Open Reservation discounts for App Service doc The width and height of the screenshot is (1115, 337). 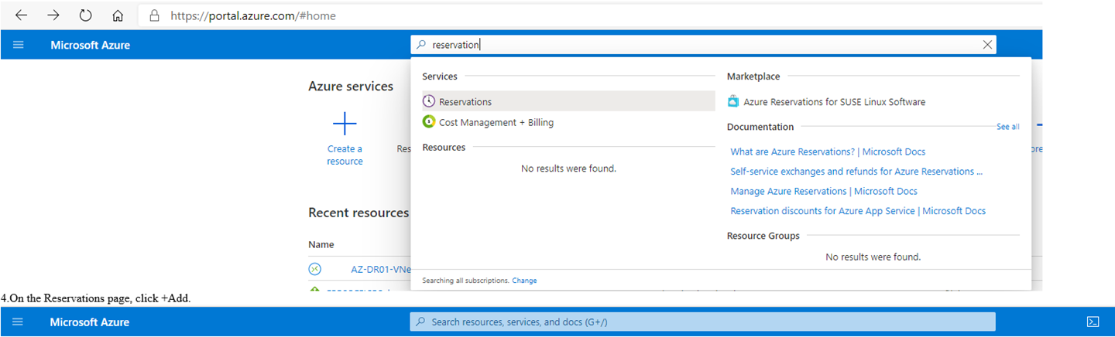[858, 210]
